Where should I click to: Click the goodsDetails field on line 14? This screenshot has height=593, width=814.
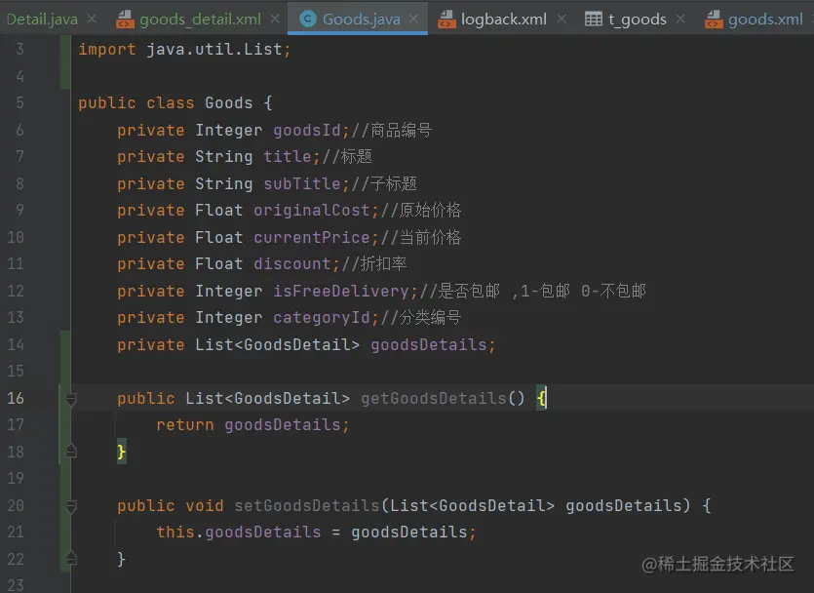(429, 345)
